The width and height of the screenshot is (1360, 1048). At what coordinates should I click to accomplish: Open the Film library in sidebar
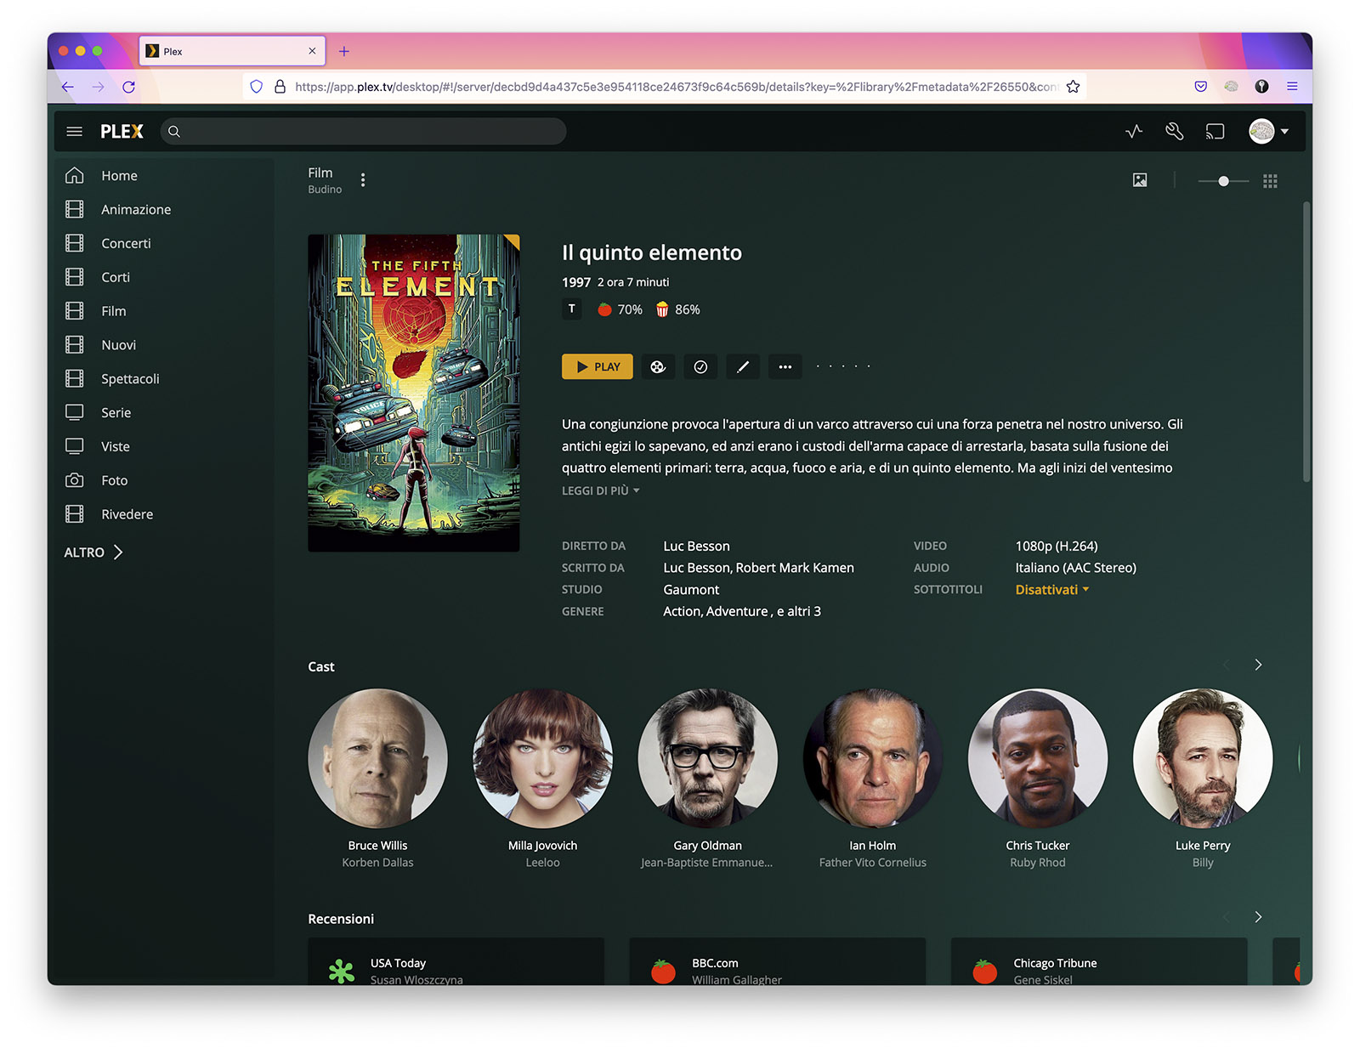(114, 312)
